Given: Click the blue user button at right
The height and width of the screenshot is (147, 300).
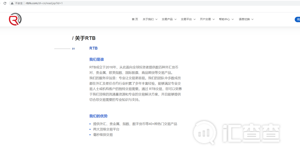Looking at the screenshot, I should coord(297,19).
